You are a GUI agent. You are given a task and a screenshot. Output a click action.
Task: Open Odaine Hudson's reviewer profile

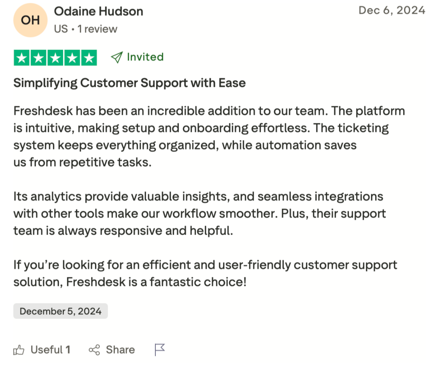pos(99,11)
